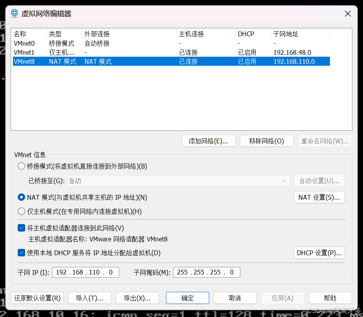
Task: Click the 外部连接 column header
Action: (x=129, y=34)
